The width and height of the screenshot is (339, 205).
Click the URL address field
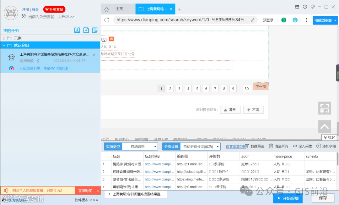click(x=183, y=20)
